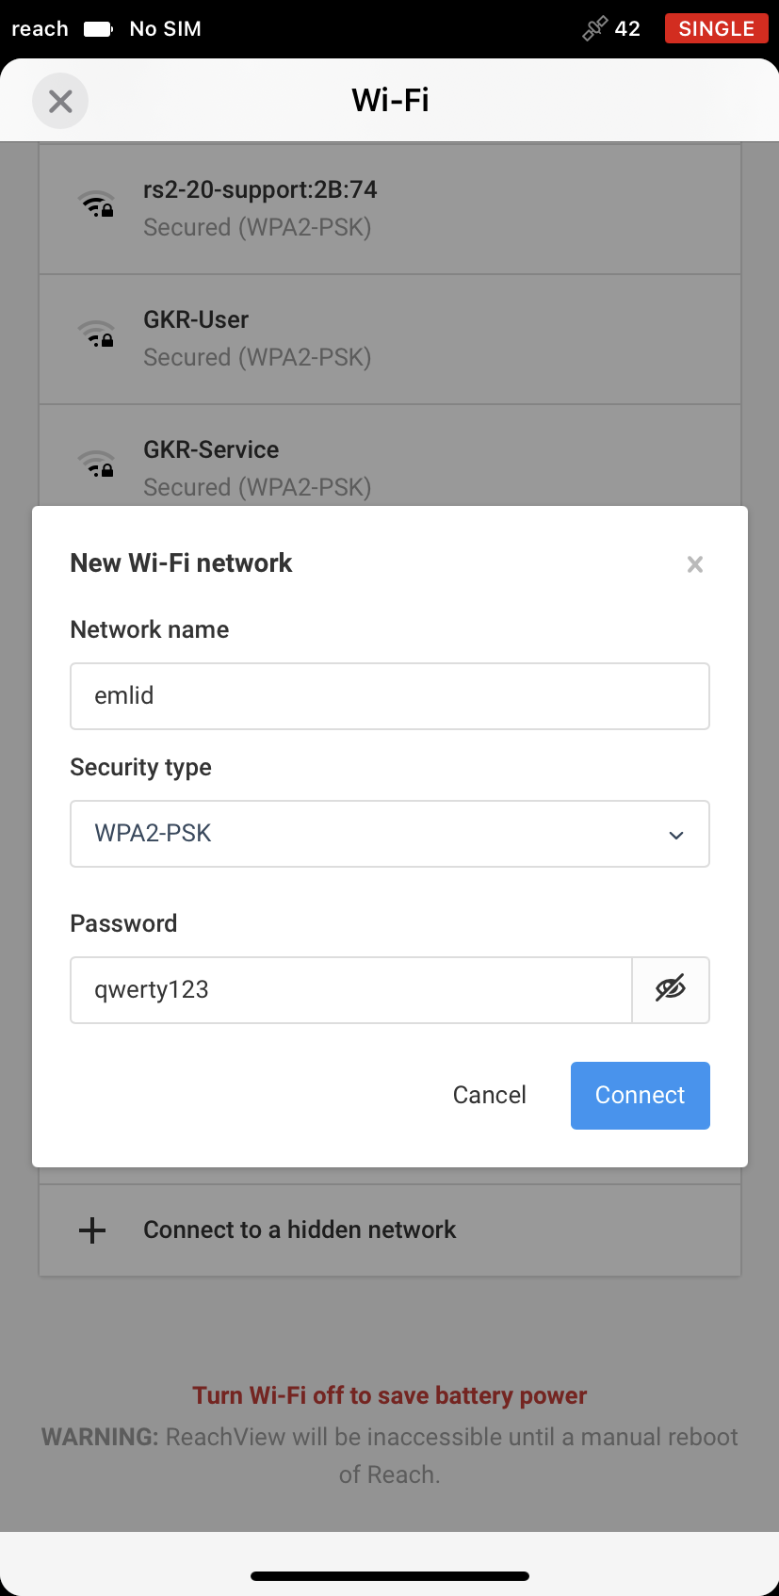Screen dimensions: 779x1596
Task: Tap the satellite icon in status bar
Action: 595,29
